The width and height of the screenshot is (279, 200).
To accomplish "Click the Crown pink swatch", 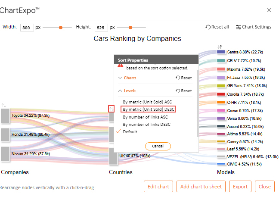I will click(x=221, y=110).
